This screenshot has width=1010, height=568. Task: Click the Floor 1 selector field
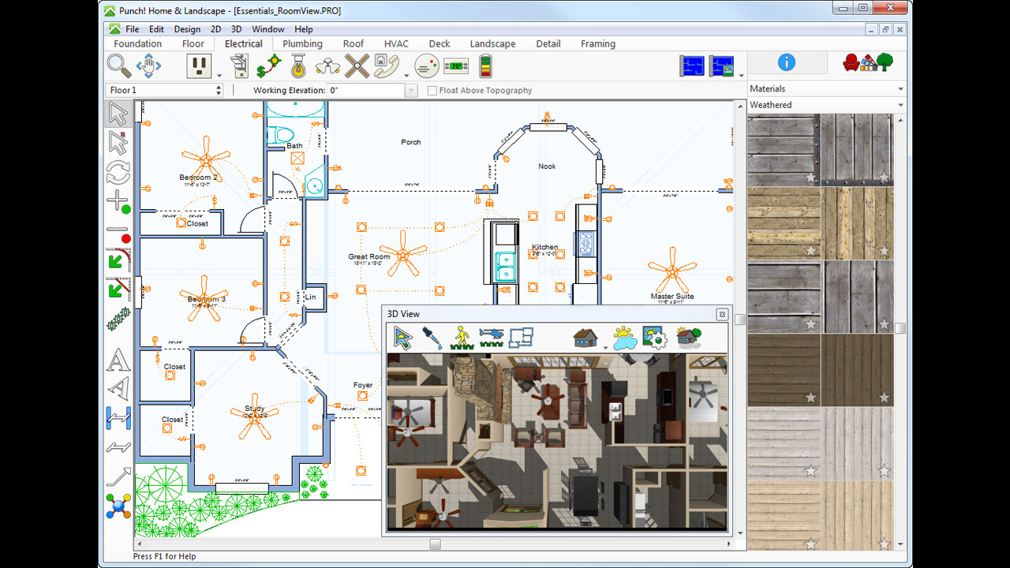click(158, 90)
